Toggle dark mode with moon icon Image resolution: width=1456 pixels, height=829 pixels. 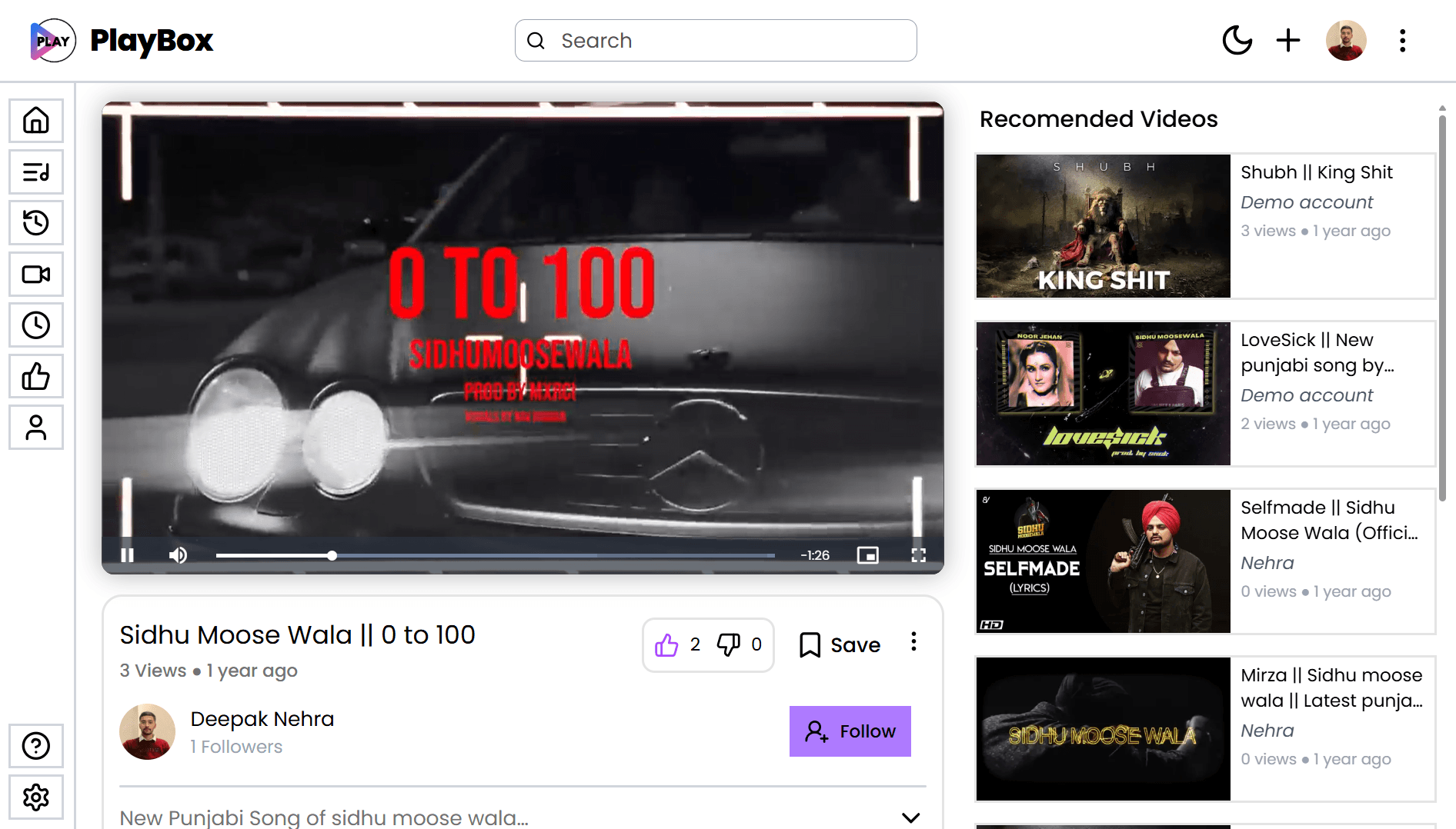(1237, 41)
